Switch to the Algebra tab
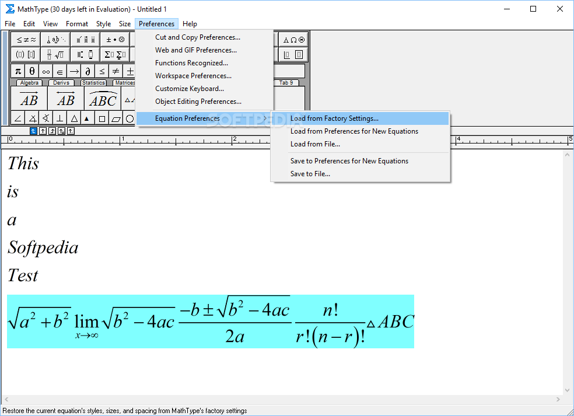 coord(29,83)
